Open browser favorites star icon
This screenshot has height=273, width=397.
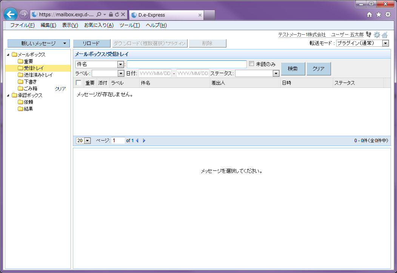tap(379, 15)
